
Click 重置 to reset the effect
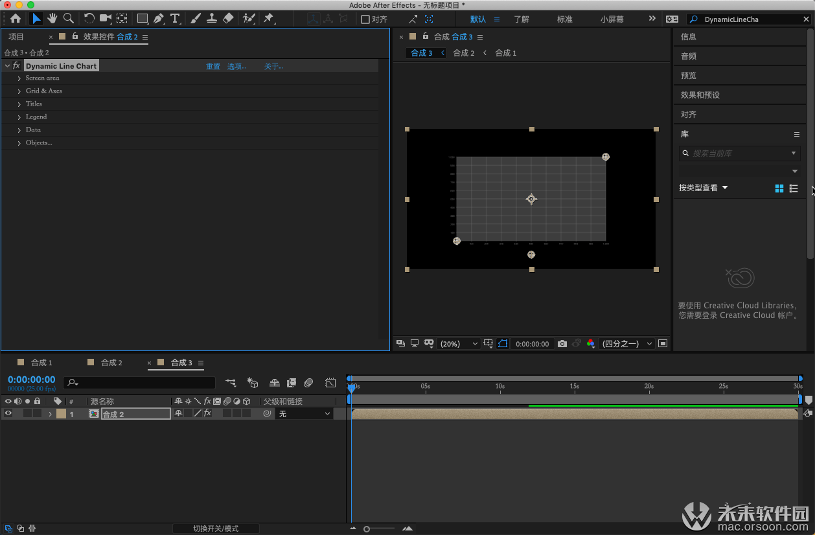click(213, 67)
